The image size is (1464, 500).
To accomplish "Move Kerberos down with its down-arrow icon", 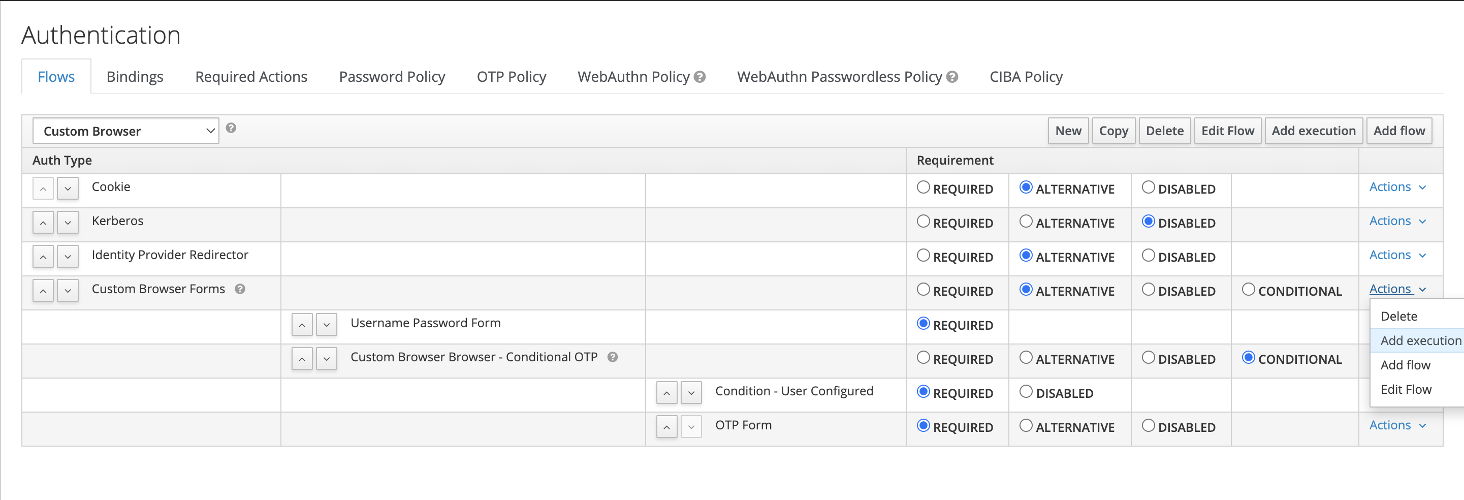I will 68,222.
